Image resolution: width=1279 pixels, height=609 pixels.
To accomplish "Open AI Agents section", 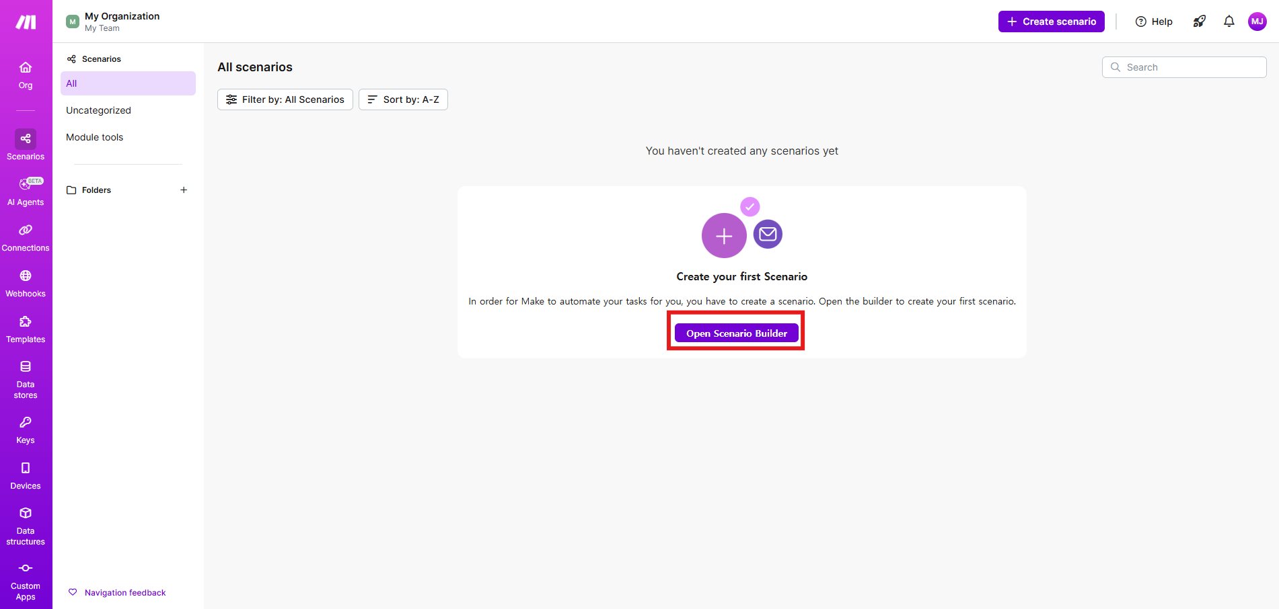I will point(26,191).
